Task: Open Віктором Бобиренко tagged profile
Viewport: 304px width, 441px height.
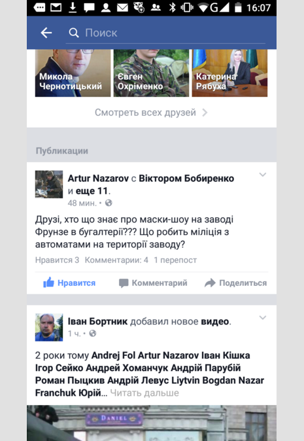Action: 186,179
